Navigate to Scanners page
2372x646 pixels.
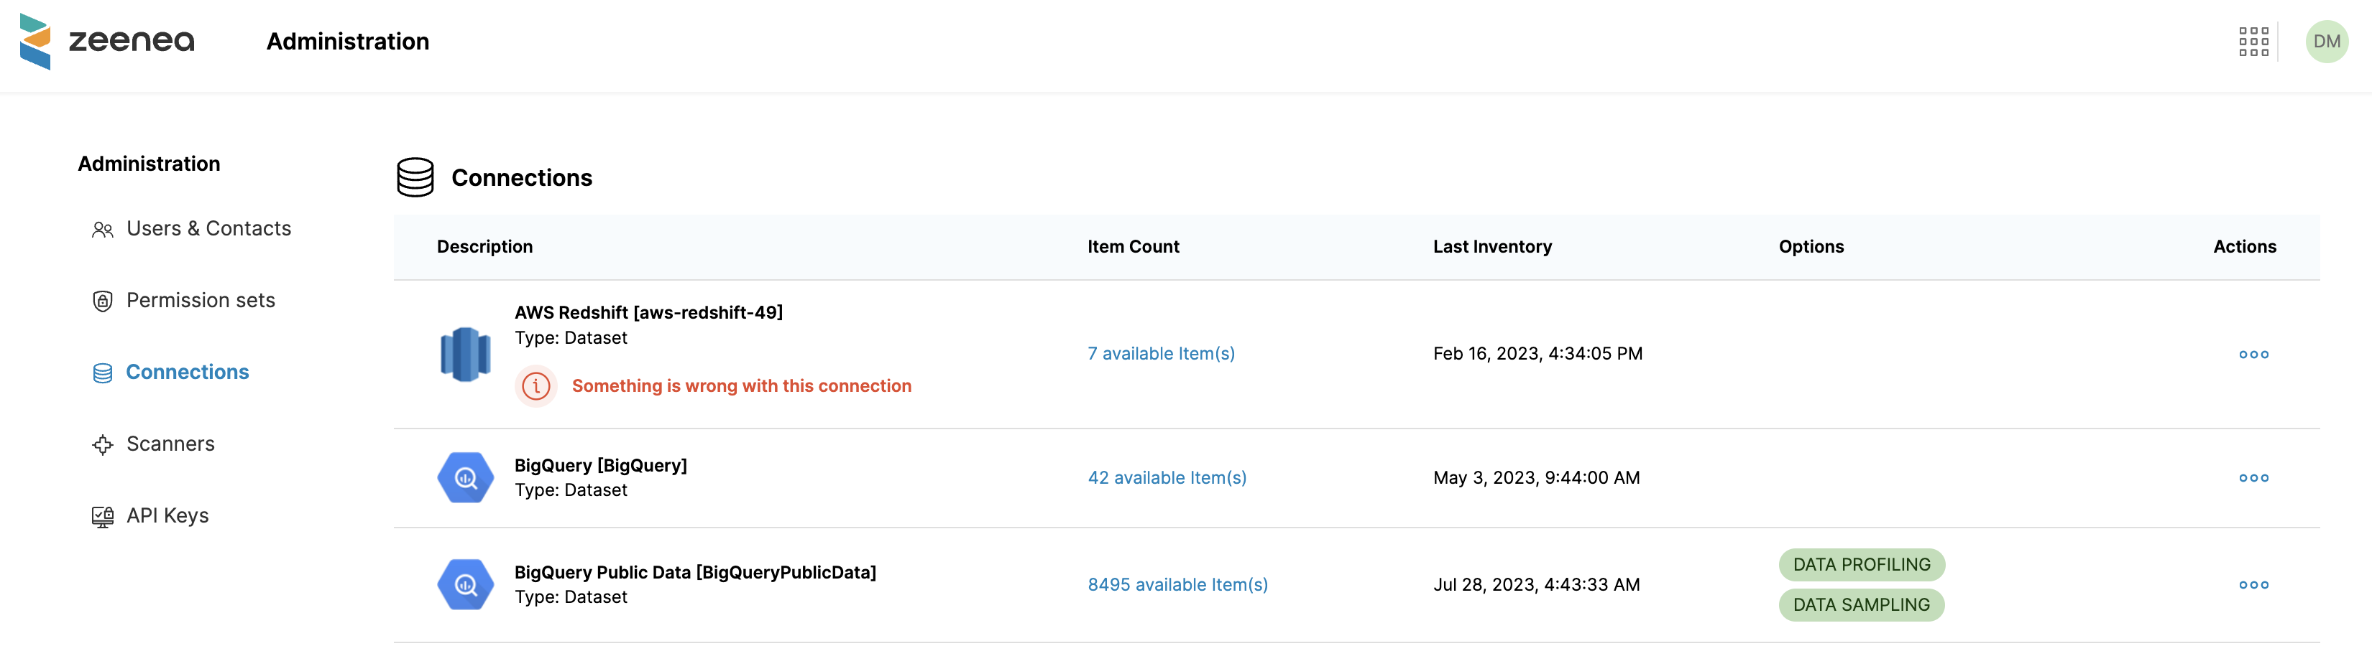(x=170, y=444)
